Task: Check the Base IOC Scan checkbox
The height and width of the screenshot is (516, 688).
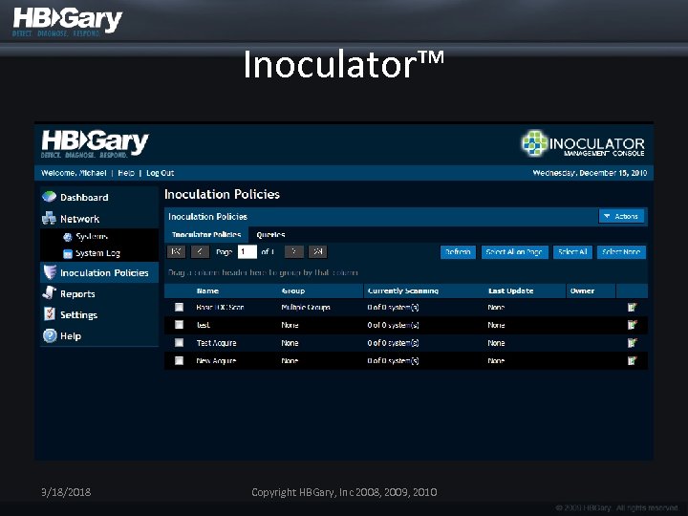Action: click(x=179, y=307)
